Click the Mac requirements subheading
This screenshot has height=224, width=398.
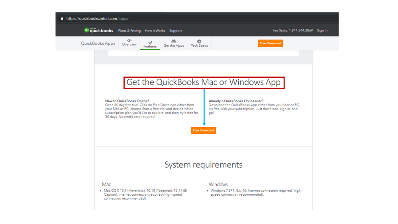click(x=106, y=184)
